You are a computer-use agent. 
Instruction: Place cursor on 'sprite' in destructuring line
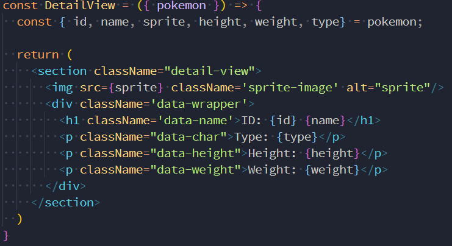164,22
